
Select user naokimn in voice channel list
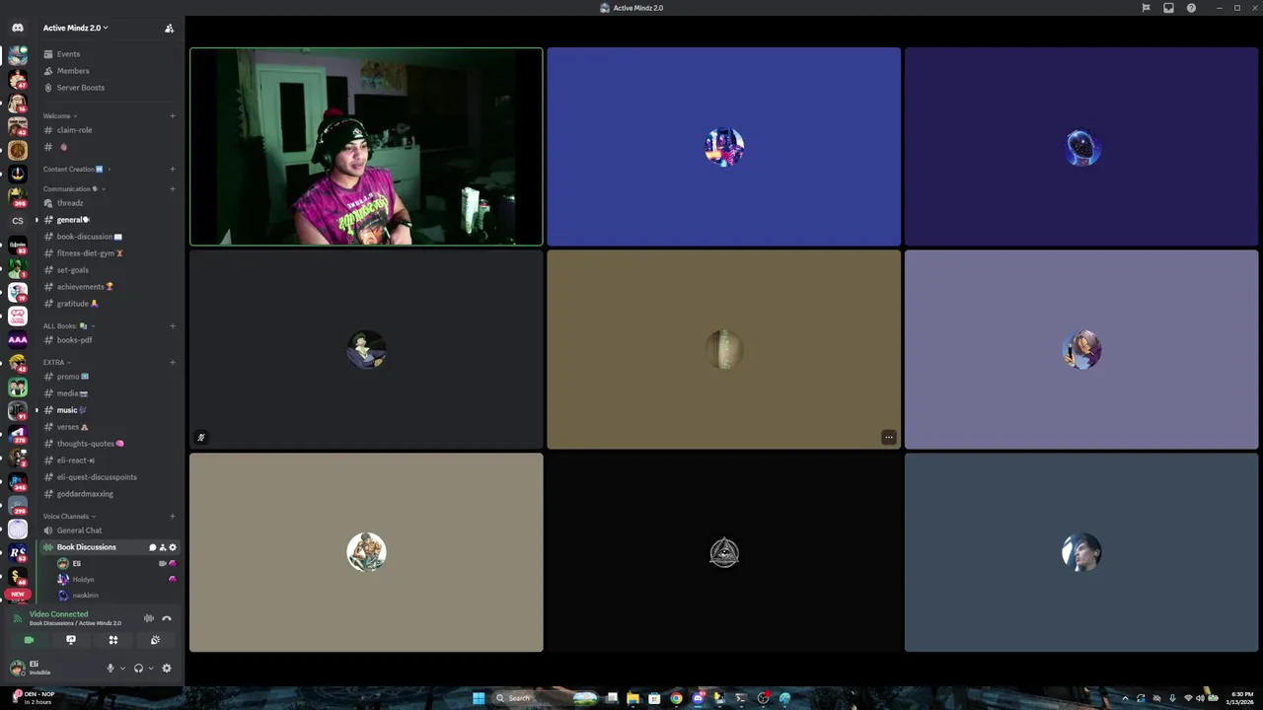(116, 596)
